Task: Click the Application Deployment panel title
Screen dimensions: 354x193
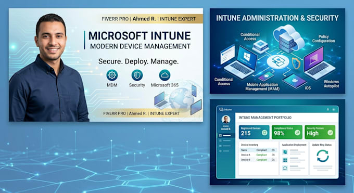Action: tap(294, 145)
